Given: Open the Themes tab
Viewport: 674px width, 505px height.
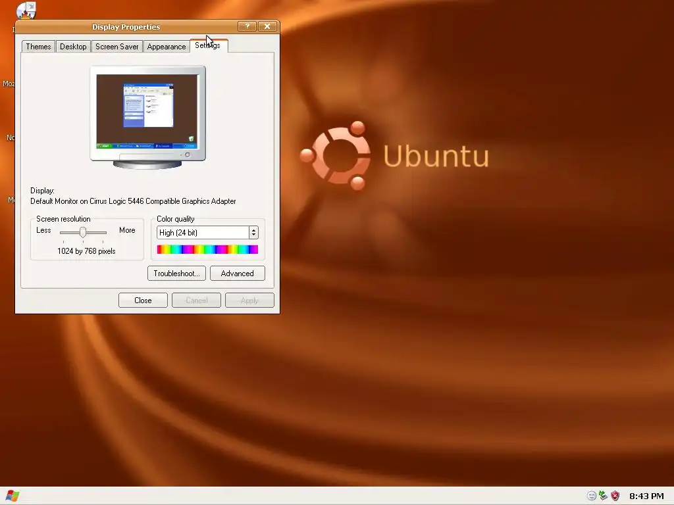Looking at the screenshot, I should pyautogui.click(x=38, y=47).
